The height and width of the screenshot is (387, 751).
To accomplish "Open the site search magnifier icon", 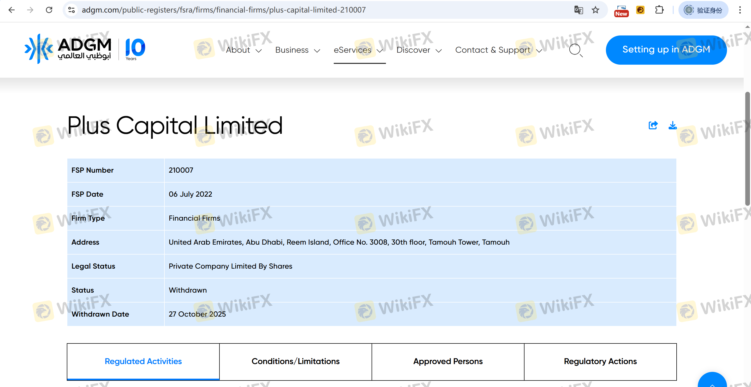I will pos(575,50).
